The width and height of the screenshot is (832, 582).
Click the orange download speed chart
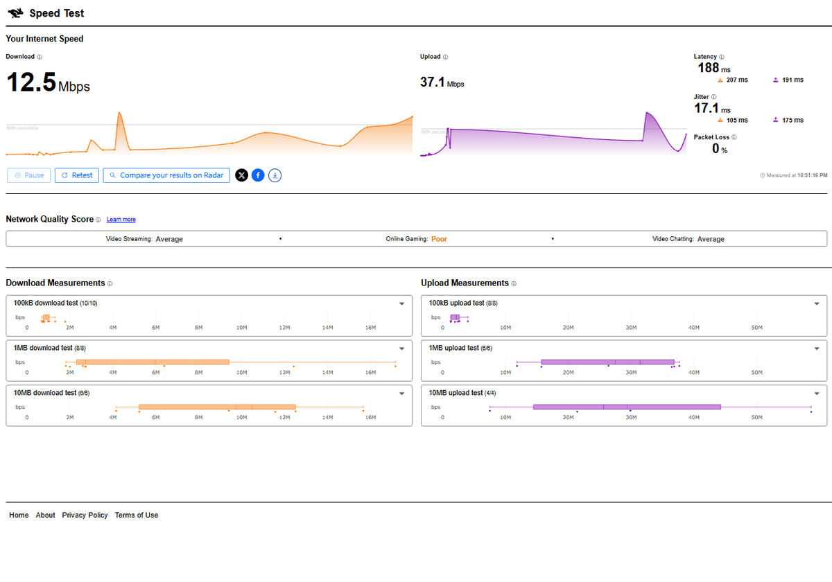(x=209, y=134)
